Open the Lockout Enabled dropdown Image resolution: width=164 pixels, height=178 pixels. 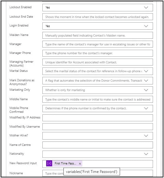(98, 8)
